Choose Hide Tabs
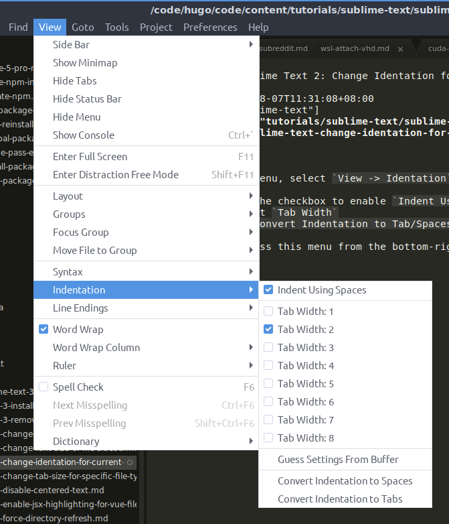449x524 pixels. 147,80
